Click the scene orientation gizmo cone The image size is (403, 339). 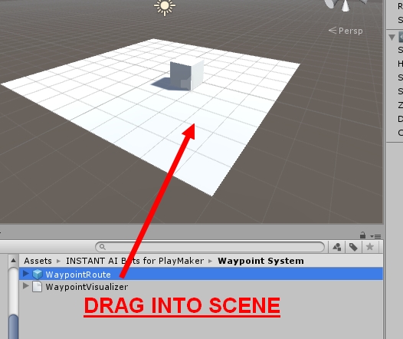pos(346,5)
